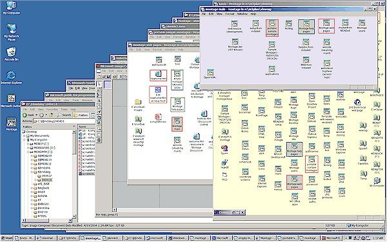The image size is (387, 242).
Task: Click vertical scrollbar of Explorer Folders tree
Action: coord(74,174)
